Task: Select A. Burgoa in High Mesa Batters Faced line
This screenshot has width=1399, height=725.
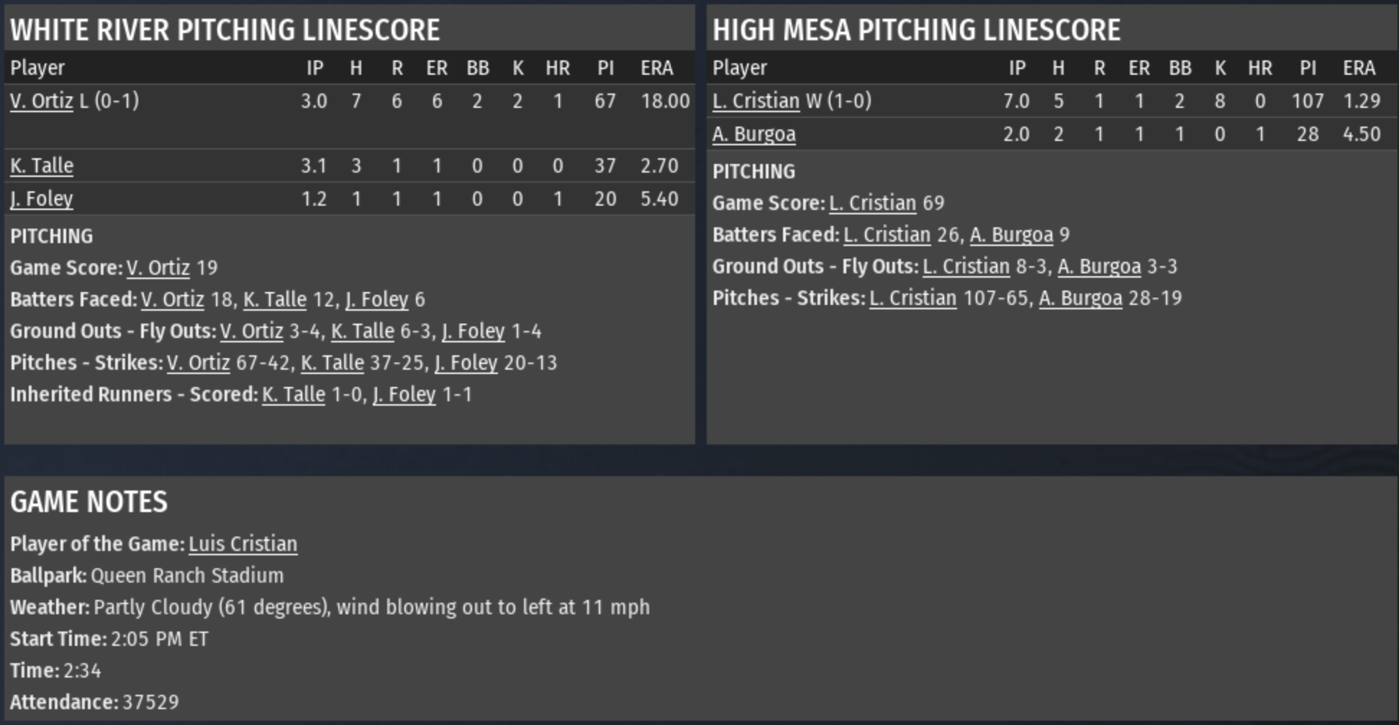Action: 1011,234
